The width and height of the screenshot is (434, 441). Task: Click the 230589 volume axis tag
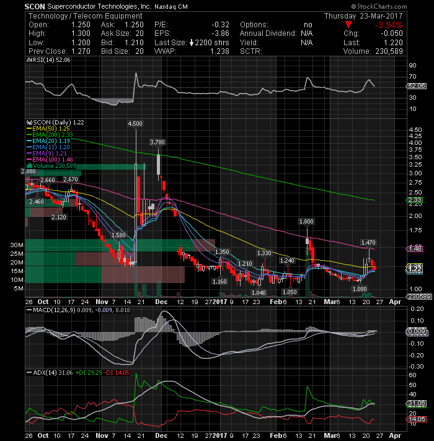click(x=418, y=297)
